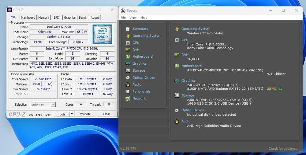Click the 28 °C temperature reading in Speccy
The width and height of the screenshot is (306, 155).
[272, 89]
